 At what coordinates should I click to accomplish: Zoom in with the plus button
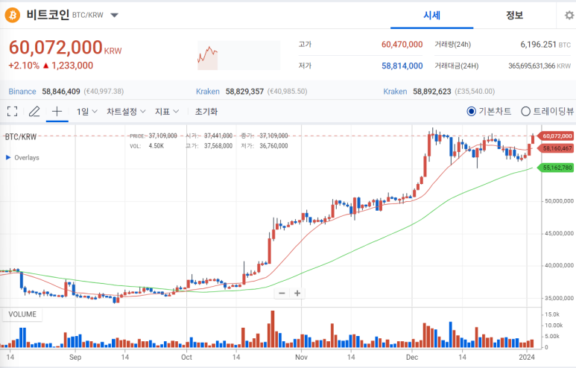(297, 293)
